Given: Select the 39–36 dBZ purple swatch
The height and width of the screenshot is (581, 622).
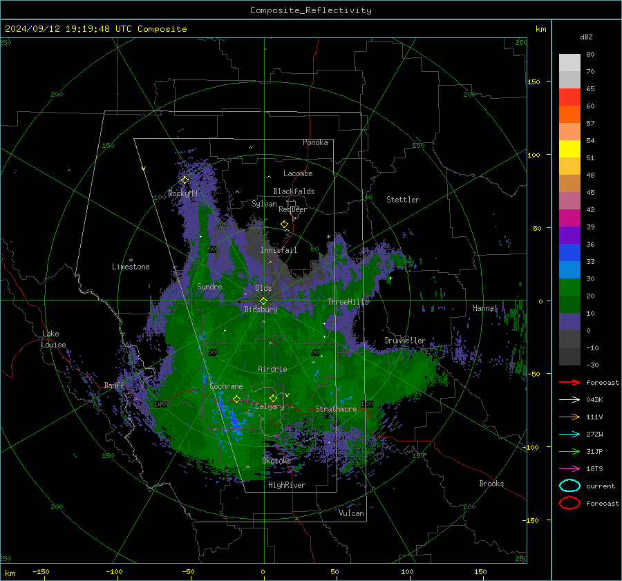Looking at the screenshot, I should click(569, 235).
